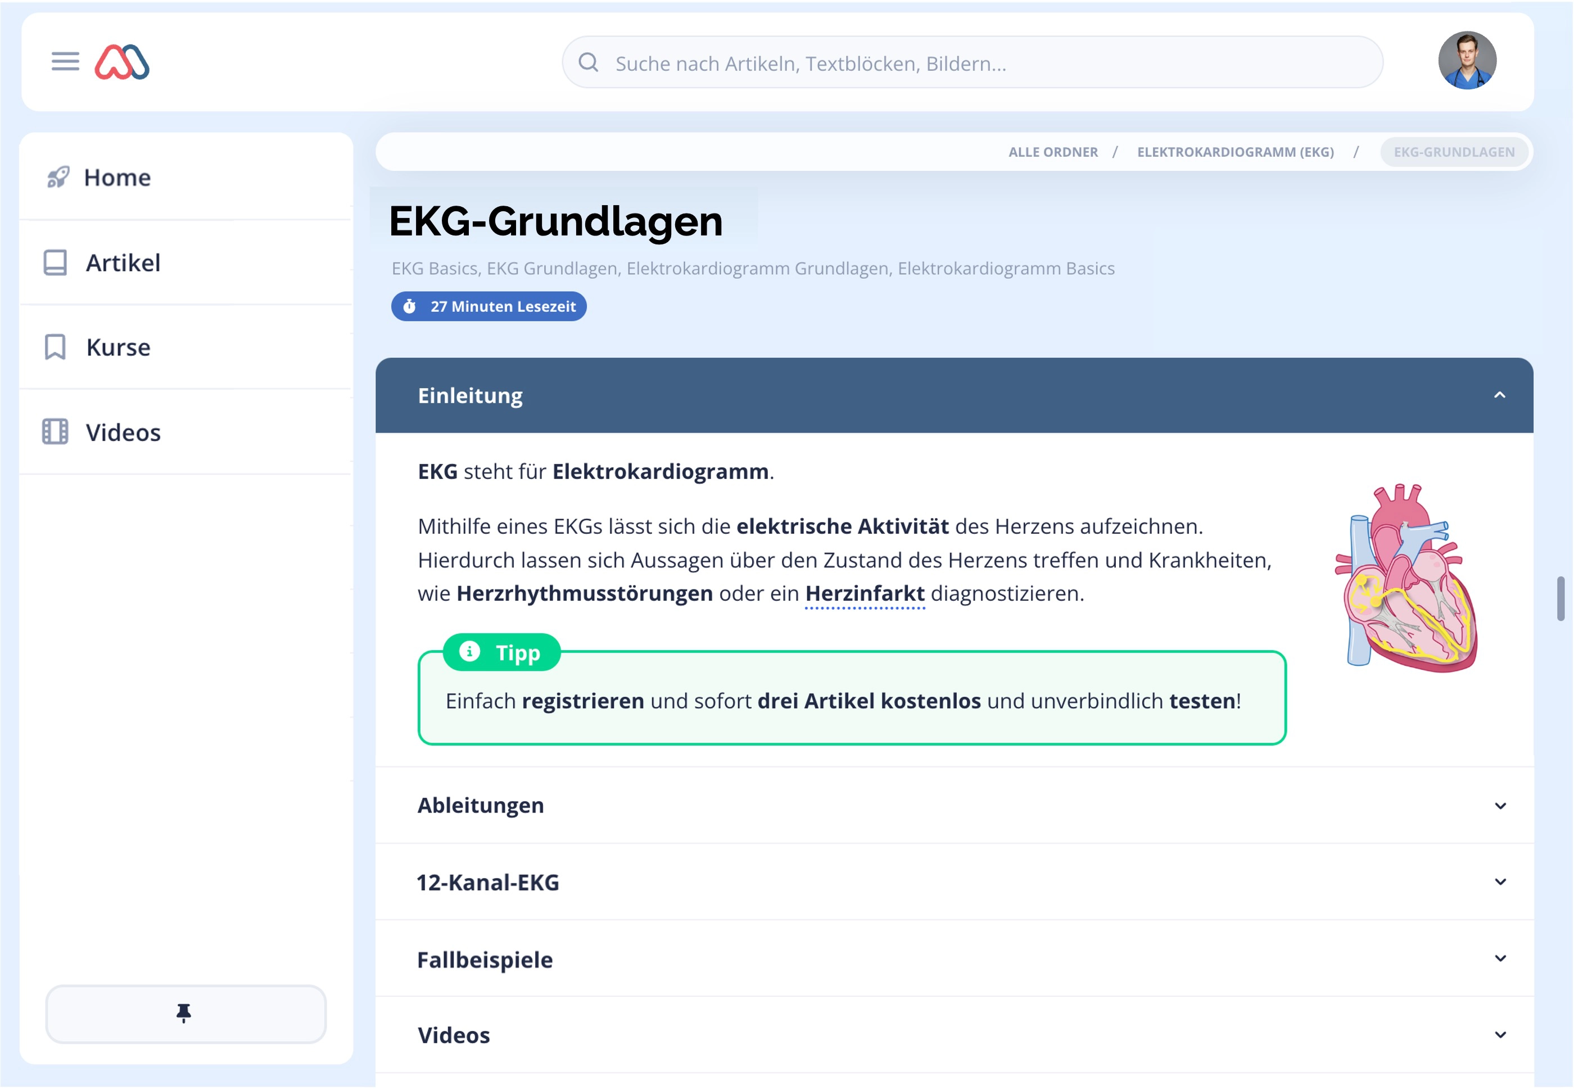The image size is (1574, 1089).
Task: Collapse the Einleitung section
Action: (x=1500, y=395)
